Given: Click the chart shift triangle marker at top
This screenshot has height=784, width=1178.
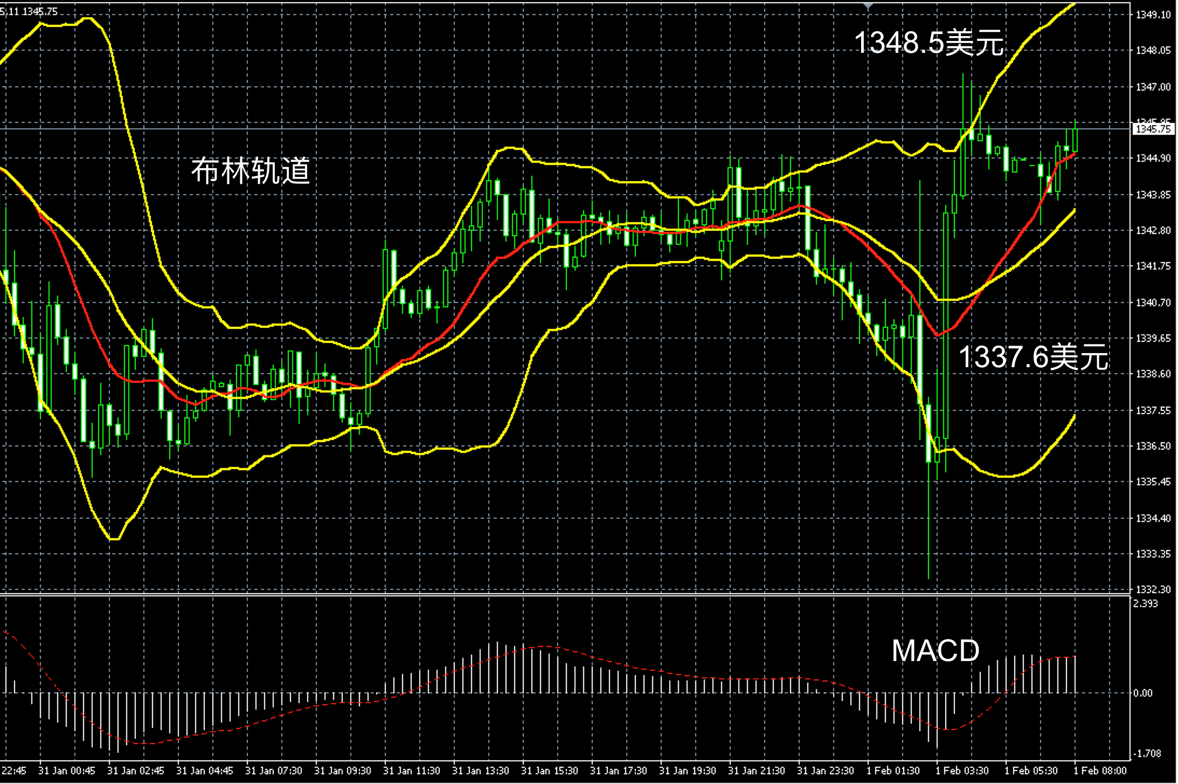Looking at the screenshot, I should point(868,5).
